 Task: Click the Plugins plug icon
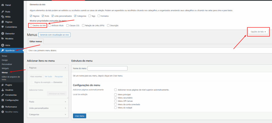(3, 85)
